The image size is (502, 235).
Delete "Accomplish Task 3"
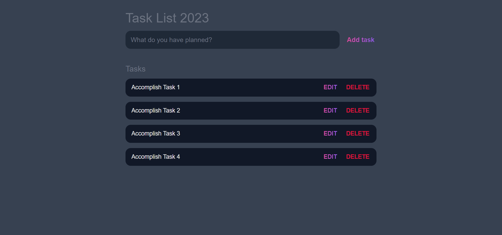coord(358,133)
